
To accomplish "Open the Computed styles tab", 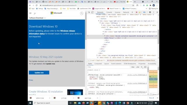I will pyautogui.click(x=98, y=64).
